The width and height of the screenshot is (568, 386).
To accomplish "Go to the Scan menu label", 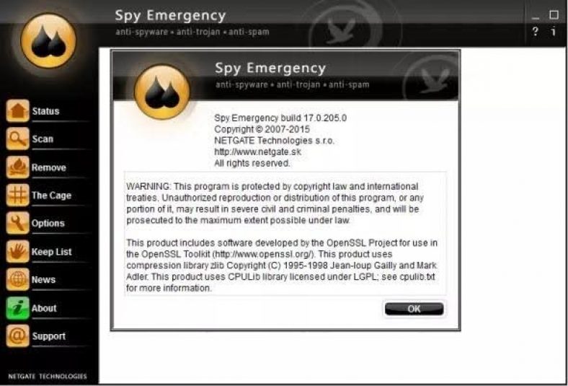I will click(43, 139).
